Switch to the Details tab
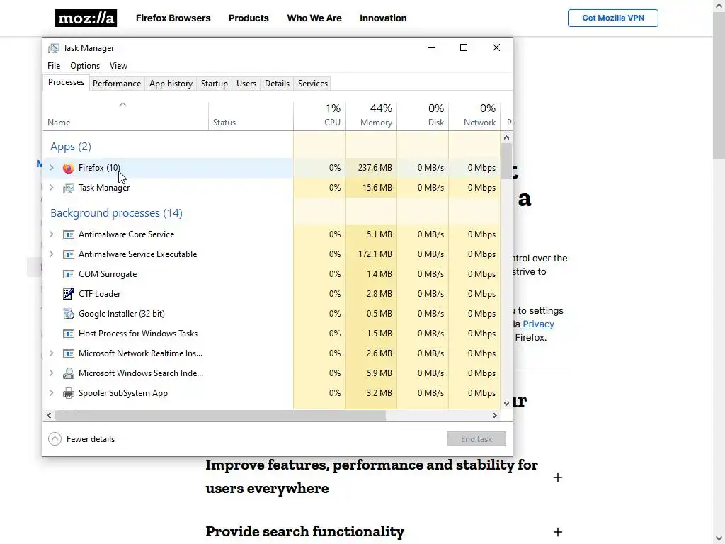This screenshot has height=544, width=725. (277, 84)
